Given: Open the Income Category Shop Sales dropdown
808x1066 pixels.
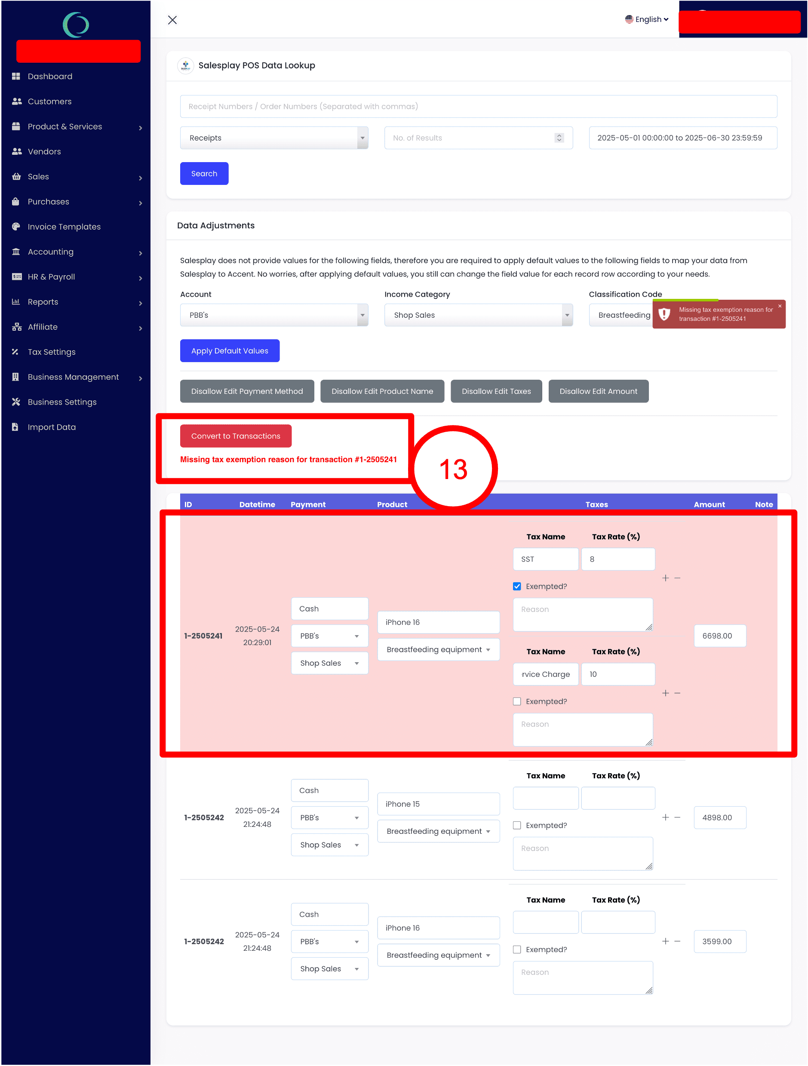Looking at the screenshot, I should [478, 315].
